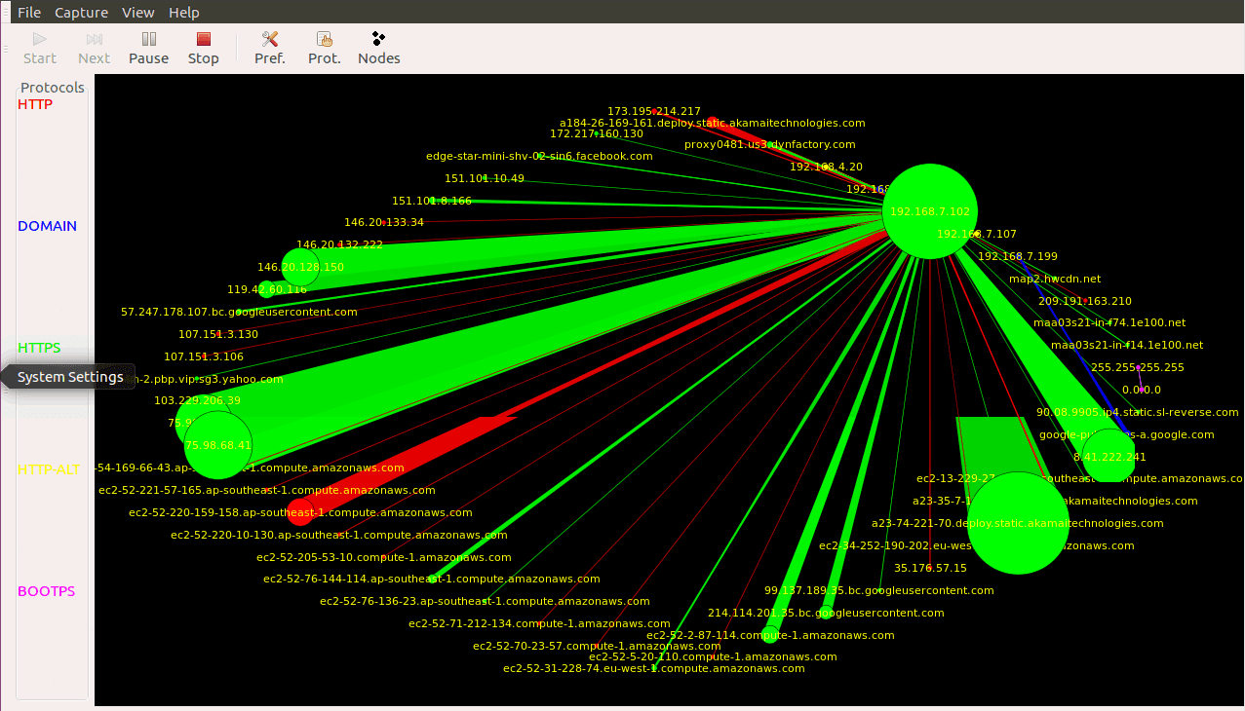Open the View menu
Screen dimensions: 1245x711
tap(137, 12)
